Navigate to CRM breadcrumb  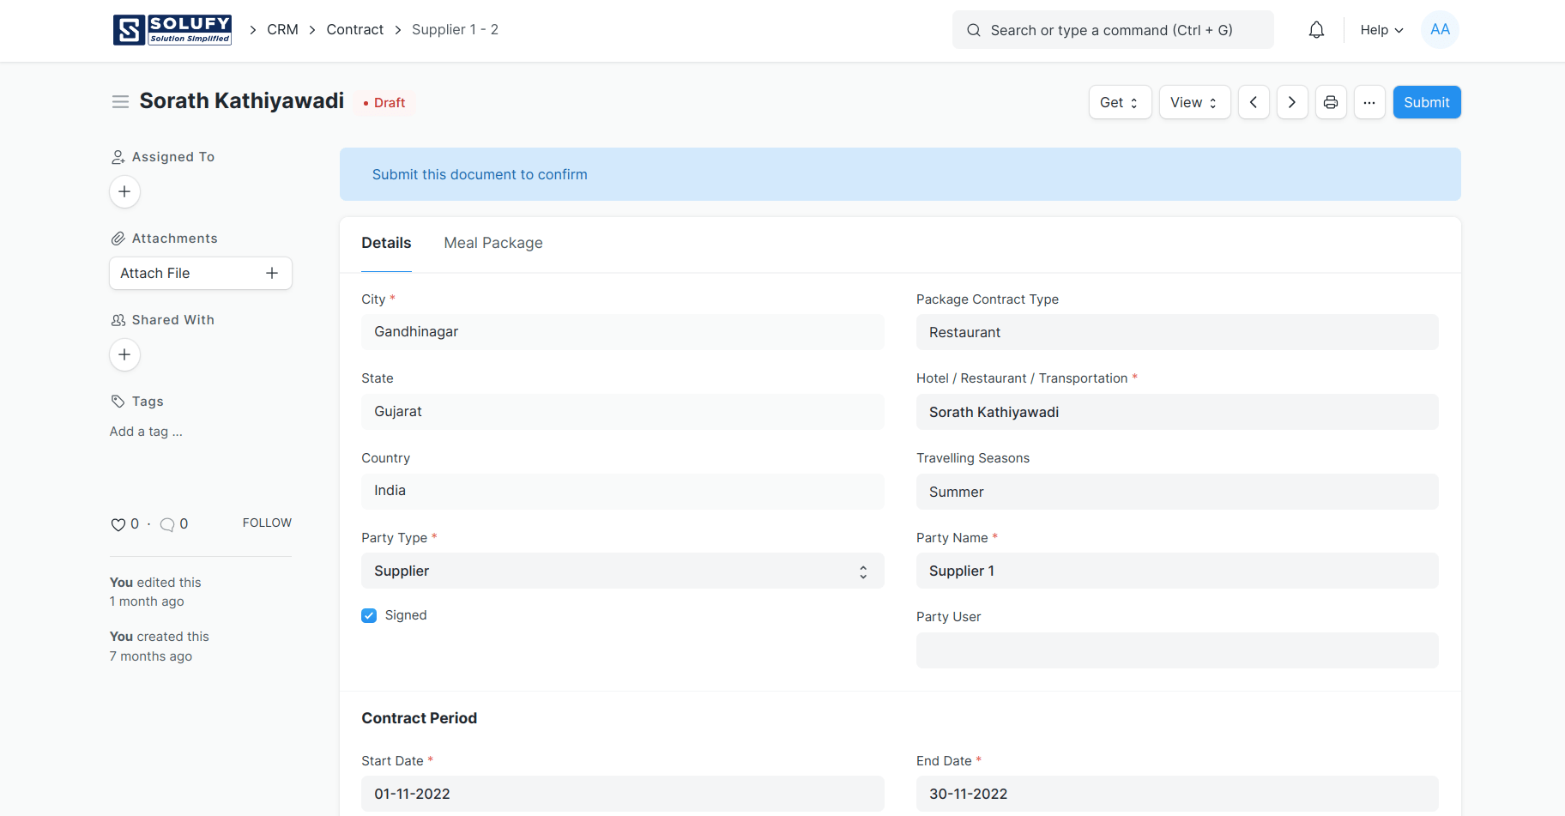click(x=282, y=30)
